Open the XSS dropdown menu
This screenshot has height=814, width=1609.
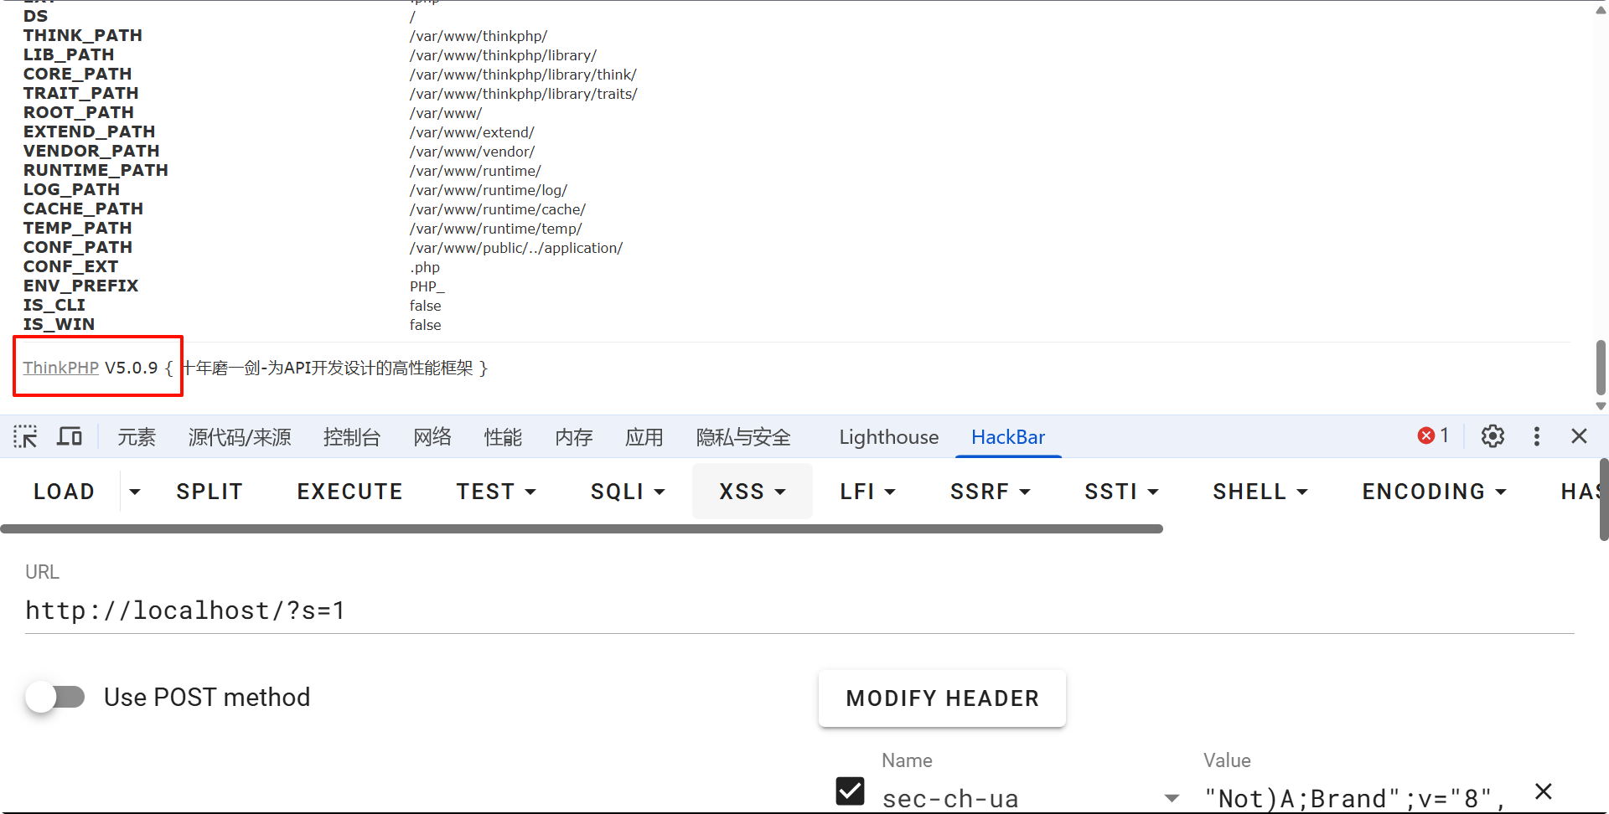(x=752, y=492)
